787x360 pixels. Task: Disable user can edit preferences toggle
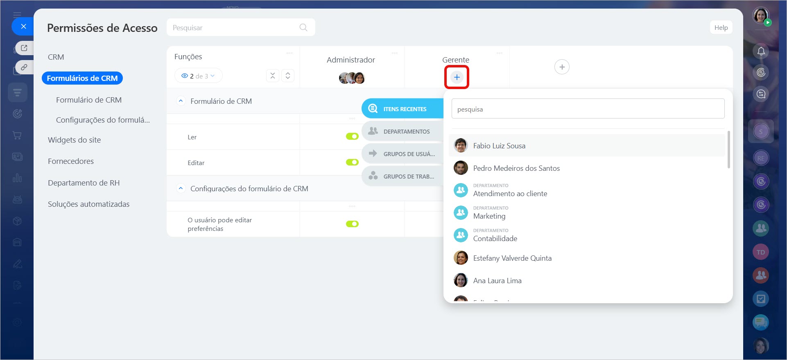tap(352, 224)
